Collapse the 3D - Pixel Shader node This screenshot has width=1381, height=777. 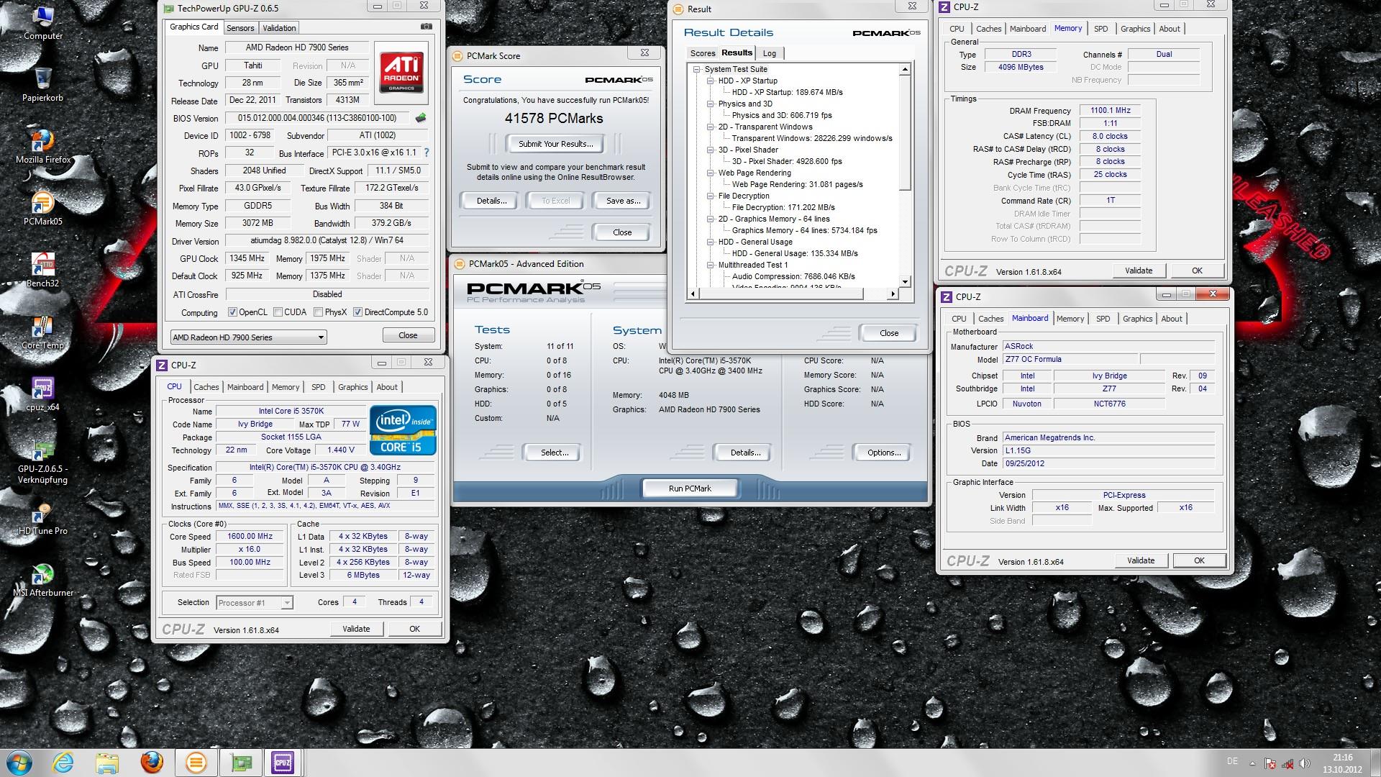point(710,150)
